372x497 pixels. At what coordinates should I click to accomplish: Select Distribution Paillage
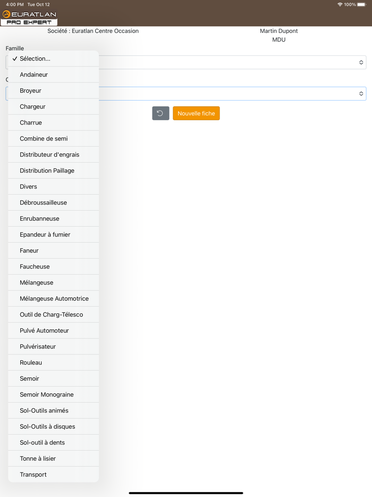click(x=53, y=170)
